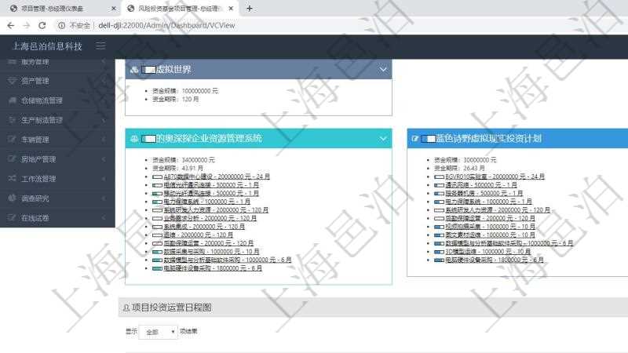
Task: Open the AB70数据中心建设 project link
Action: click(x=217, y=176)
